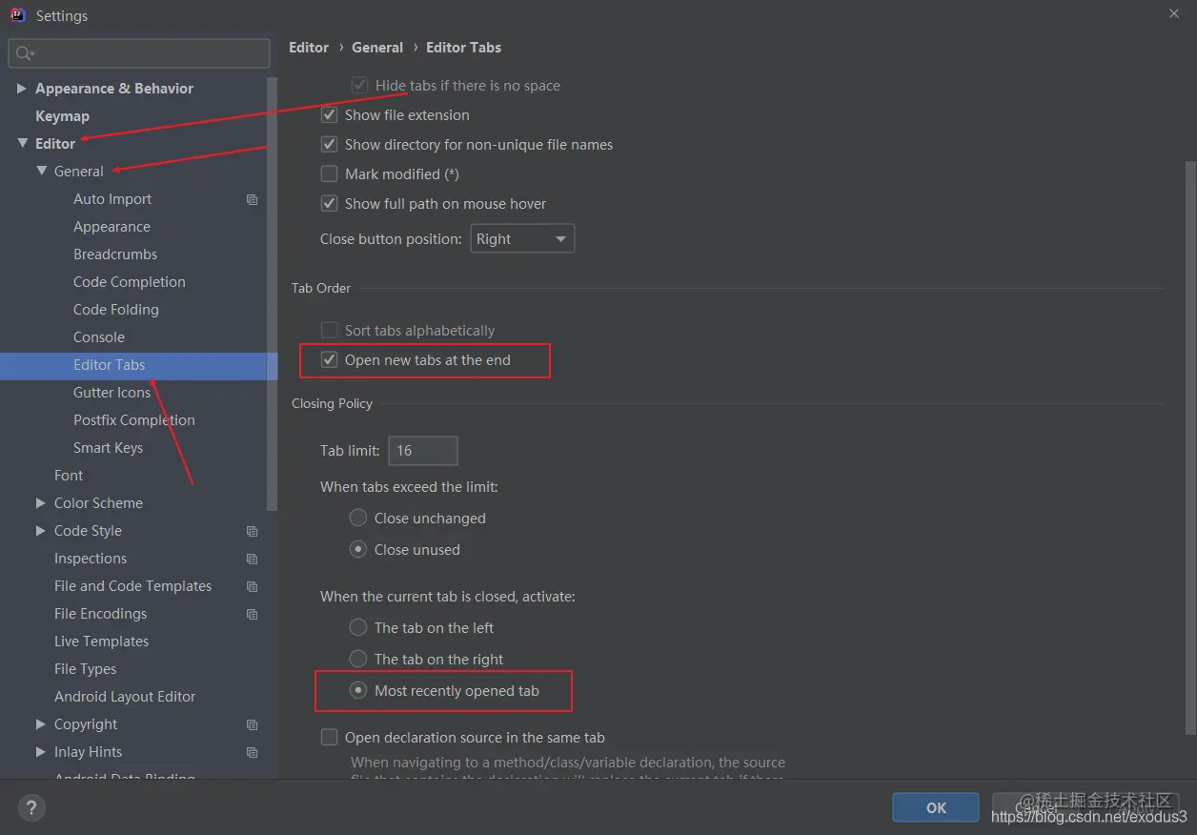Click the settings tree vertical scrollbar

click(273, 294)
